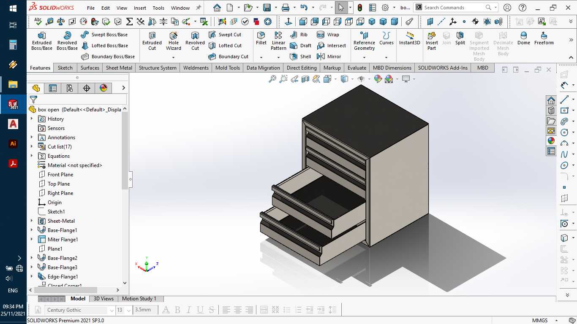Open the Motion Study 1 tab
The image size is (577, 324).
[139, 299]
